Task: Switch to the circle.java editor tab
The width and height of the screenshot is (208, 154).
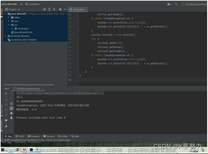Action: pyautogui.click(x=78, y=9)
